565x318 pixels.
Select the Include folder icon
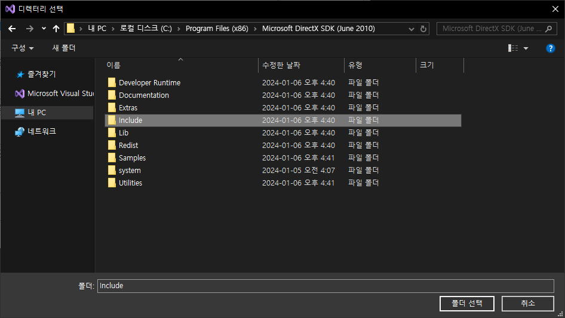(x=112, y=121)
